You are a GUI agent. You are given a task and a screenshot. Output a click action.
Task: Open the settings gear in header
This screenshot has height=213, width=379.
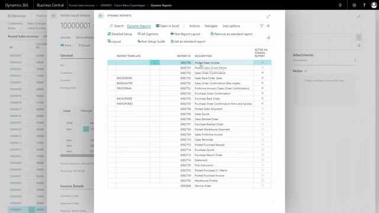click(354, 5)
